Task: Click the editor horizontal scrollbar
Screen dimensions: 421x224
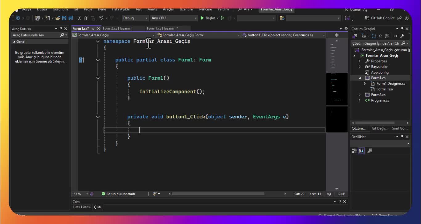Action: pos(218,194)
